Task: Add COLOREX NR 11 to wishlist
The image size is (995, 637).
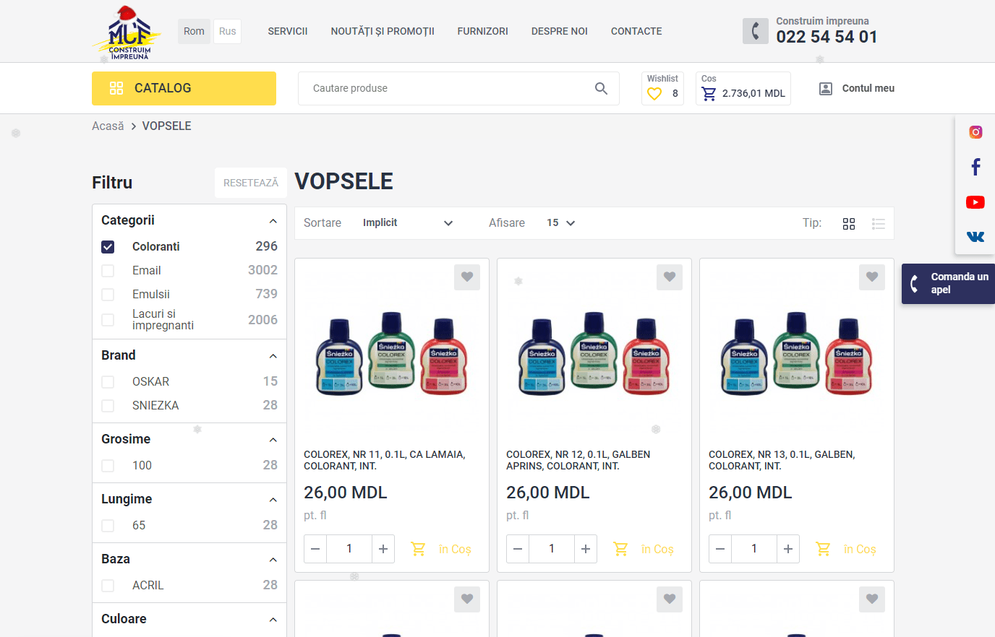Action: tap(467, 277)
